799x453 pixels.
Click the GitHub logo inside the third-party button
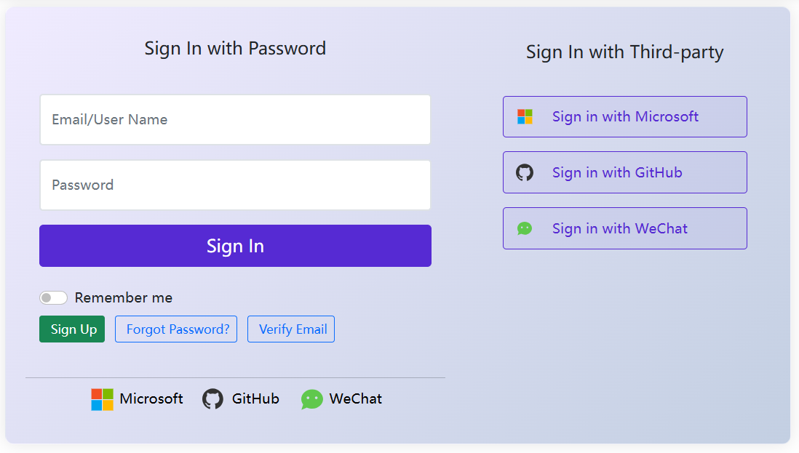click(x=525, y=173)
